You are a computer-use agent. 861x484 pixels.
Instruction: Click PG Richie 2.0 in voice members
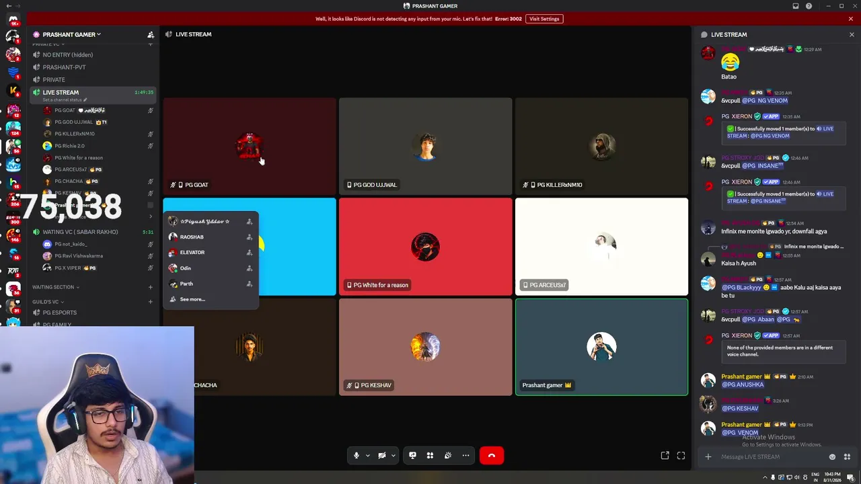(x=98, y=146)
